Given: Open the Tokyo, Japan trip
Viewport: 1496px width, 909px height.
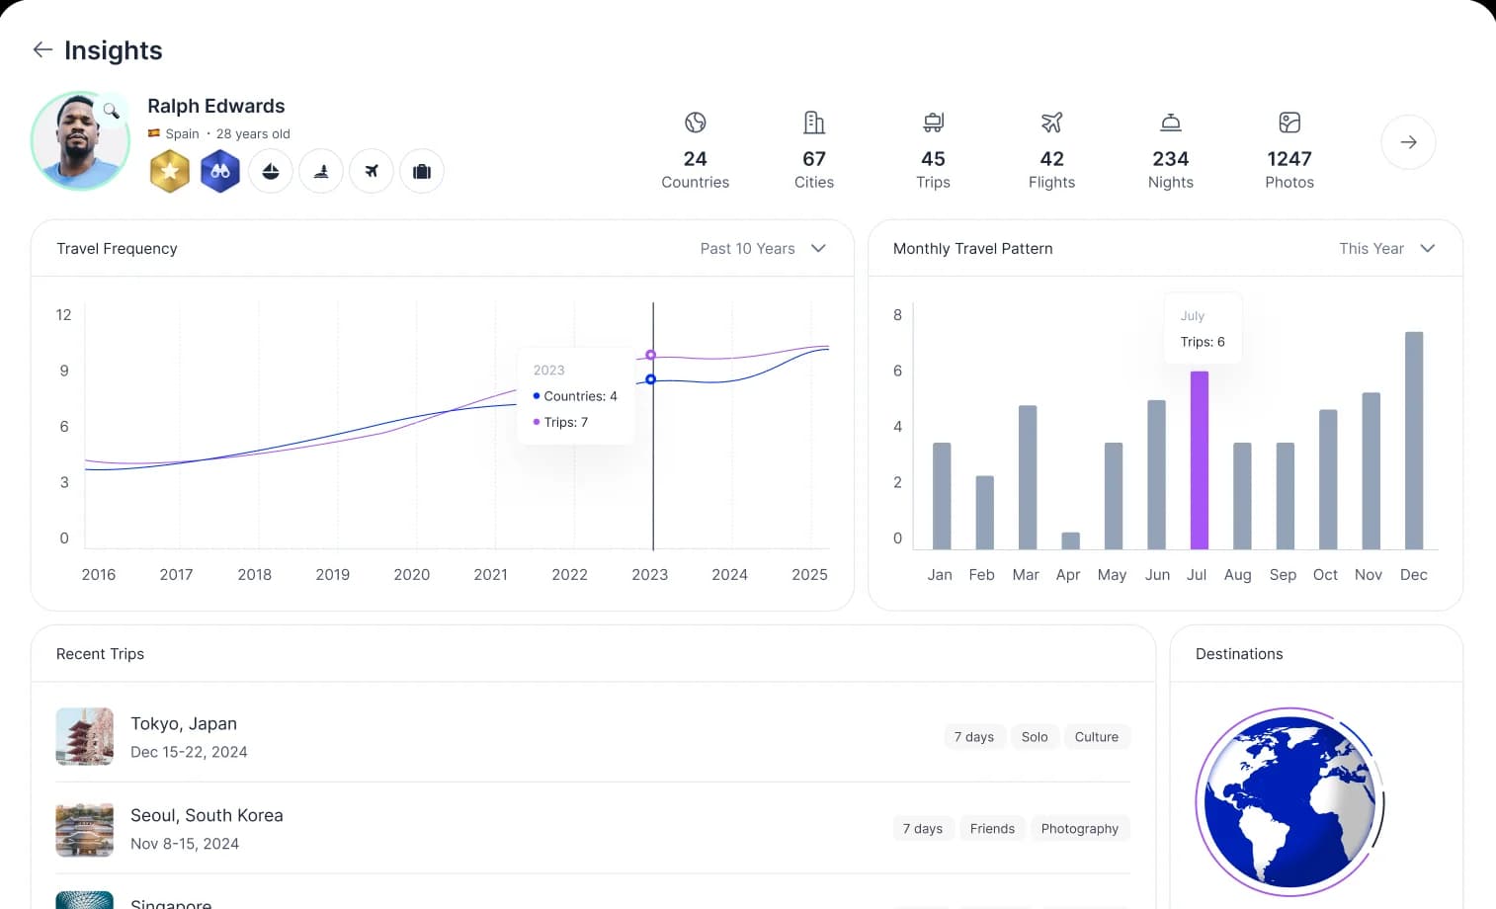Looking at the screenshot, I should point(593,736).
